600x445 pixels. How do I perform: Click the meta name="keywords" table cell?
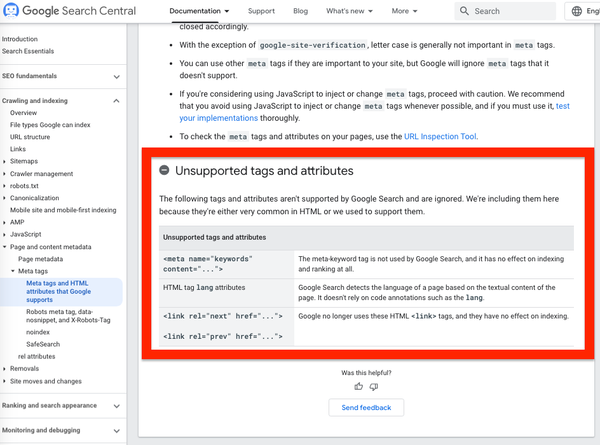[x=226, y=264]
